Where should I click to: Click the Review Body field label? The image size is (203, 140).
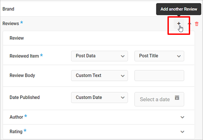[x=22, y=75]
